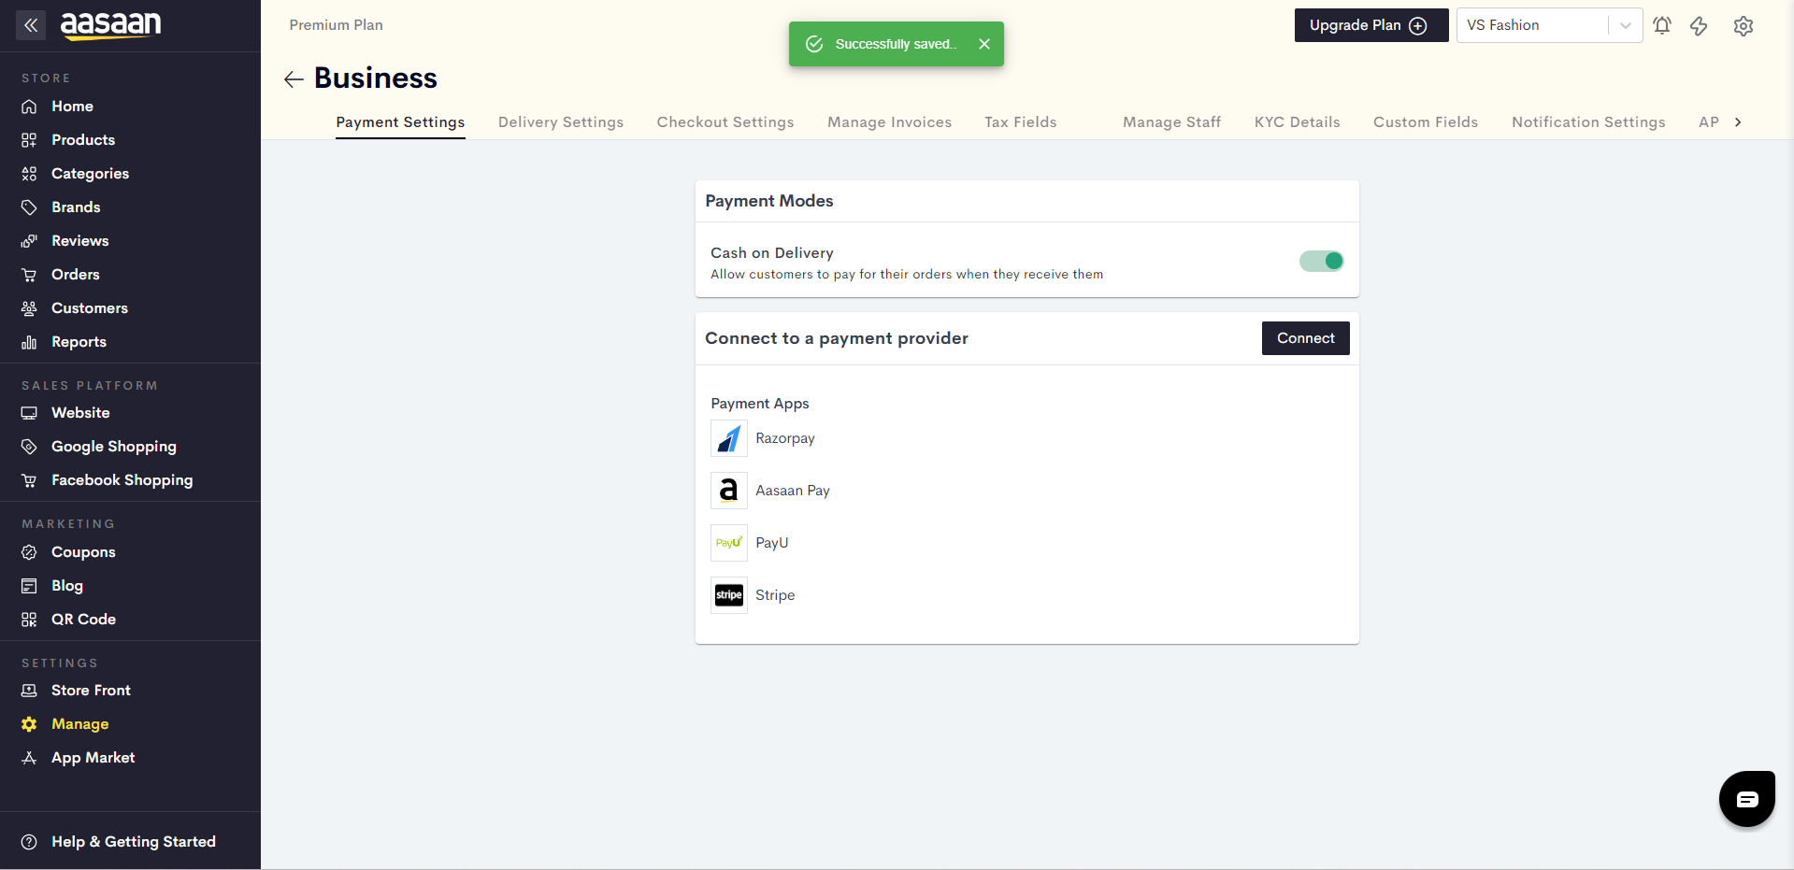The height and width of the screenshot is (870, 1794).
Task: Select Razorpay payment app label
Action: 785,438
